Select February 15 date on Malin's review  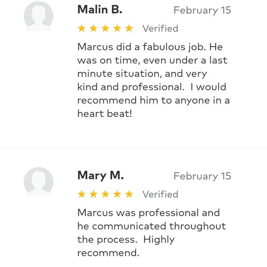[202, 10]
